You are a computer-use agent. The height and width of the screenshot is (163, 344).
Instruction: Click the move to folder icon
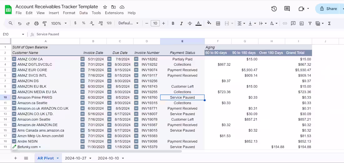tap(114, 7)
